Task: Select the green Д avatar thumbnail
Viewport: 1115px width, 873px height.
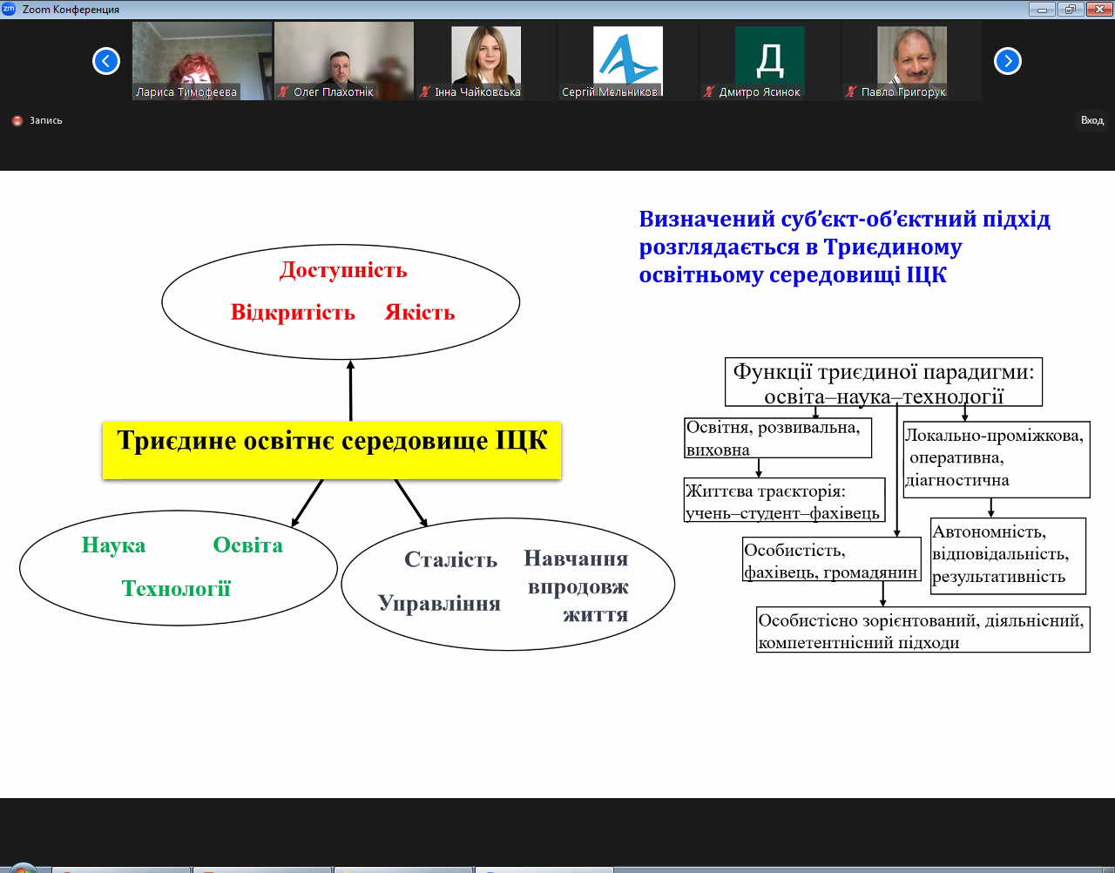Action: pos(769,55)
